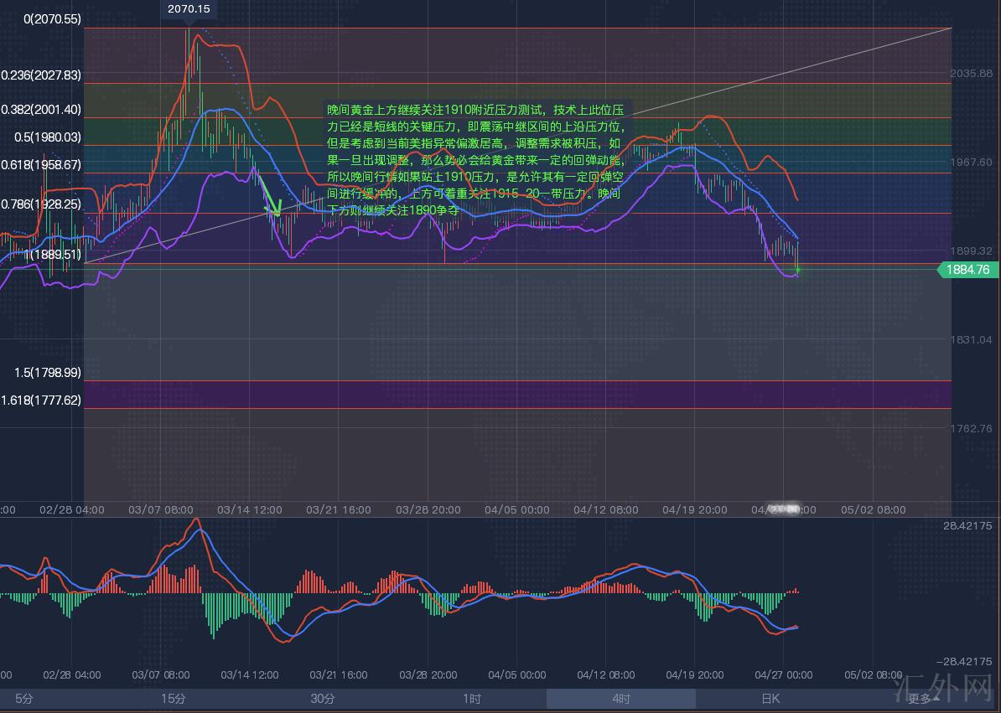The image size is (1001, 713).
Task: Click the 0.236(2027.83) retracement label
Action: tap(41, 75)
